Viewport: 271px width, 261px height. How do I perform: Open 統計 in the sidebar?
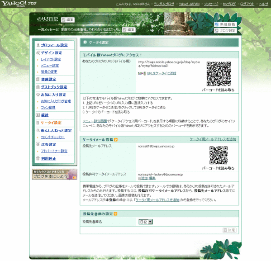45,115
